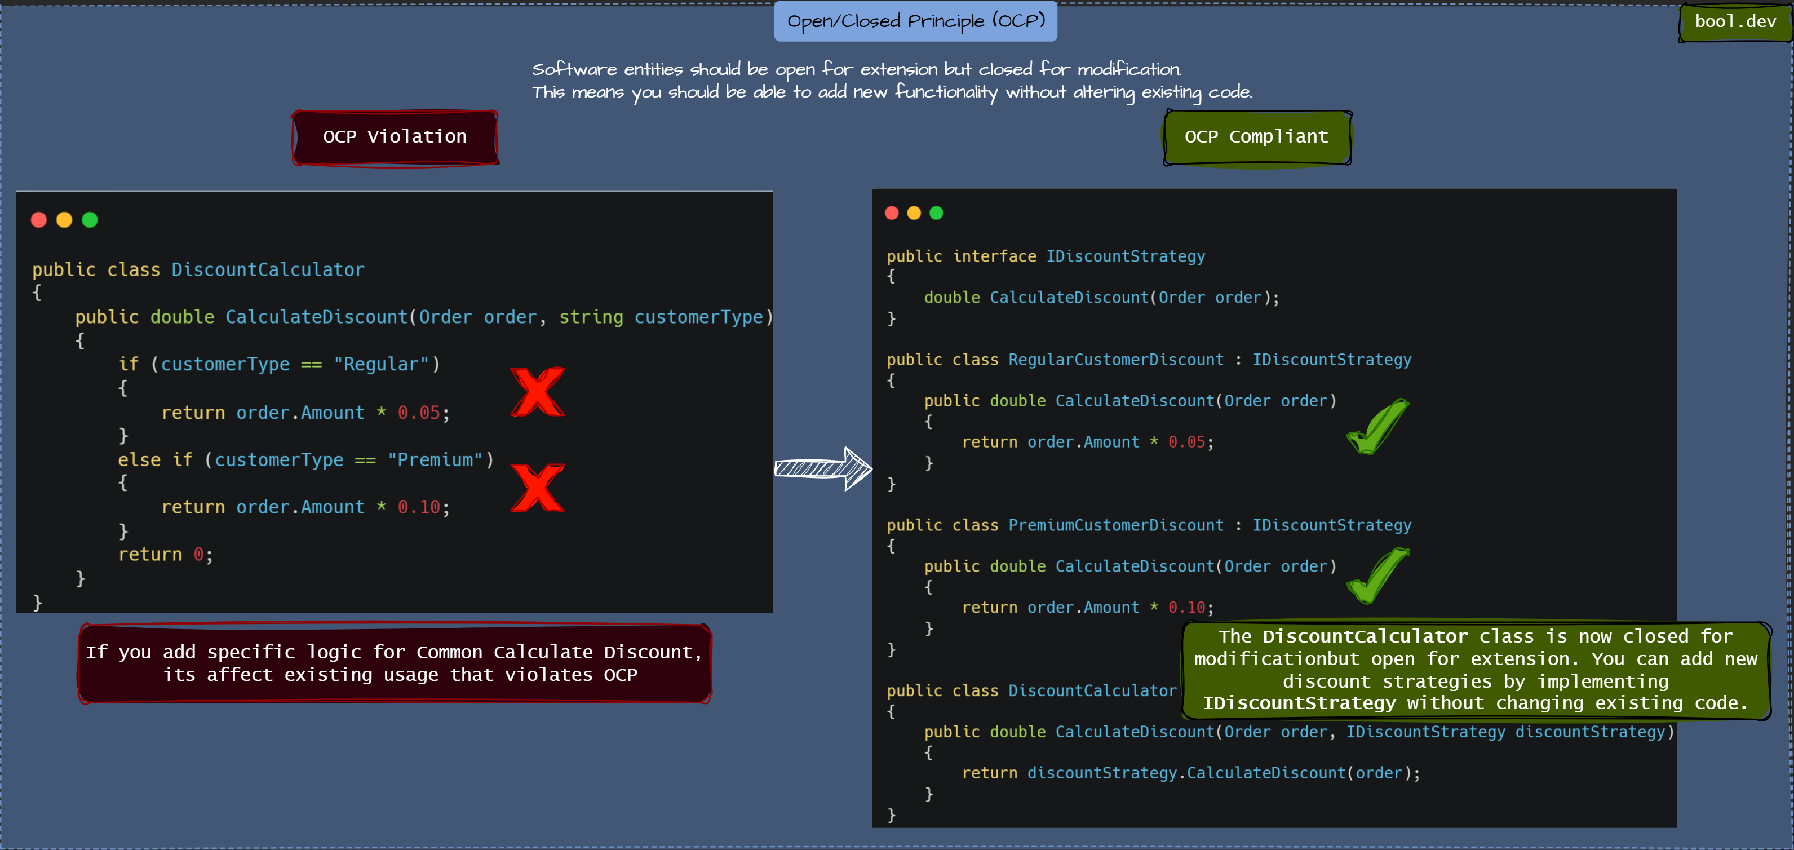Click the yellow dot in the violation code window
This screenshot has width=1794, height=850.
tap(64, 220)
